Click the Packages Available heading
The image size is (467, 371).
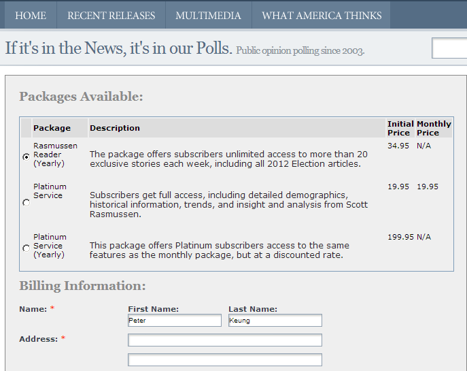click(x=81, y=97)
